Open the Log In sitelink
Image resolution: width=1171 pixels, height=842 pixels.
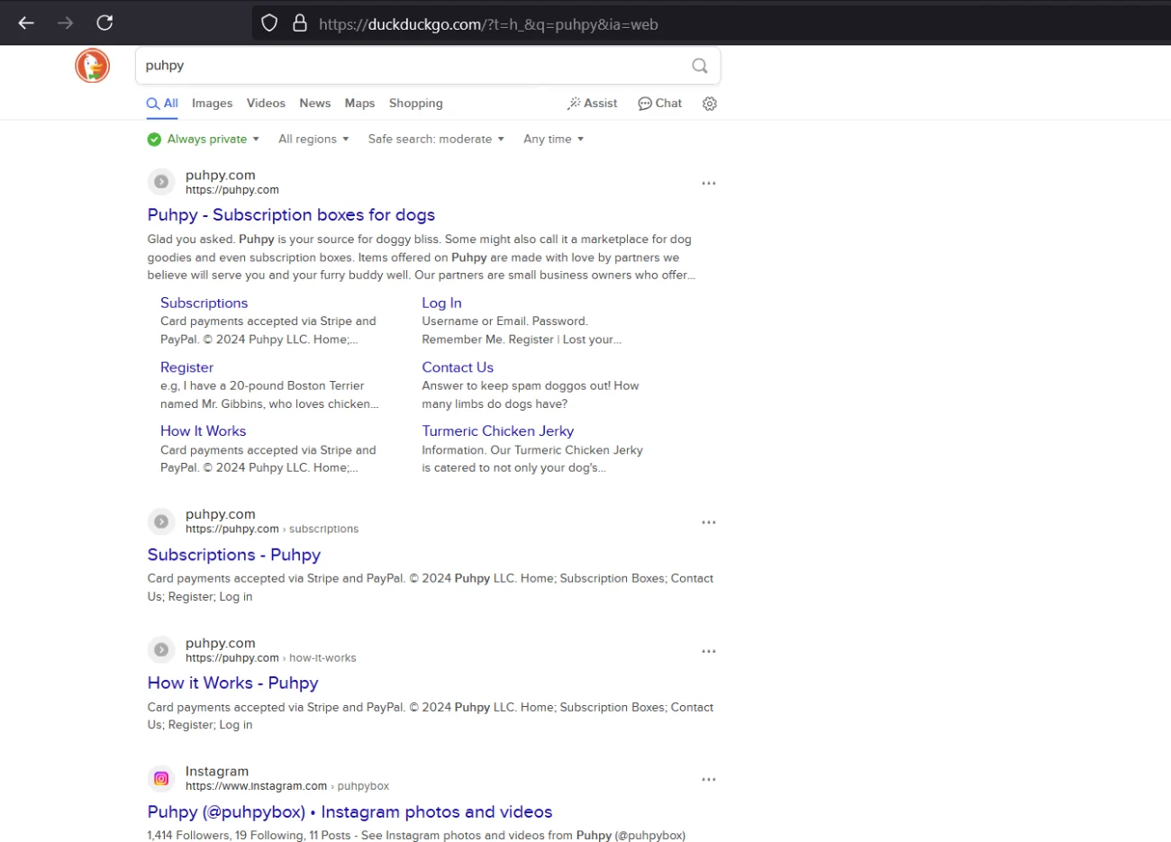(x=441, y=303)
